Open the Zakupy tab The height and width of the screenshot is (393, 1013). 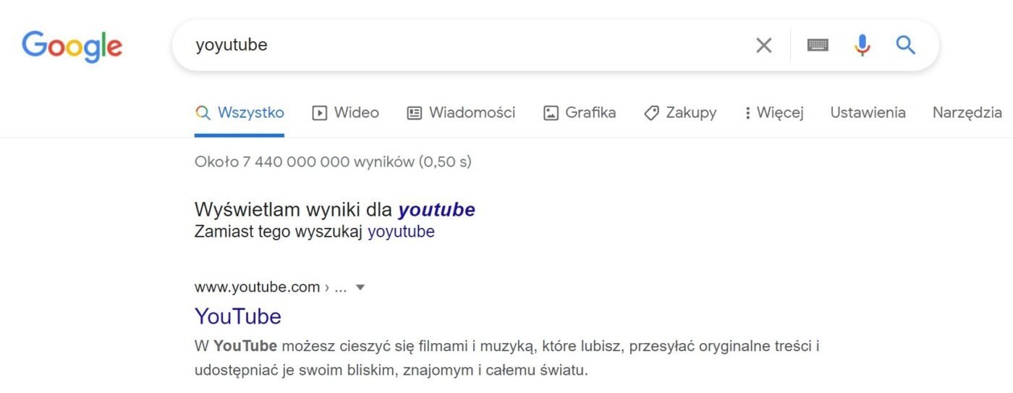click(680, 113)
